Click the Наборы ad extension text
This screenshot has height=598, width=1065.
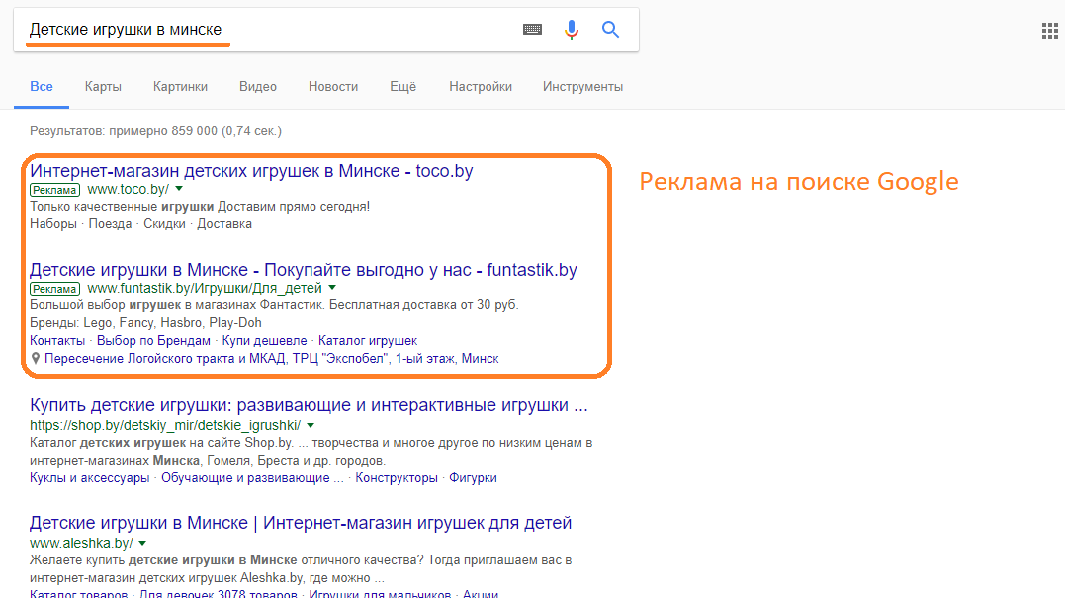point(53,224)
